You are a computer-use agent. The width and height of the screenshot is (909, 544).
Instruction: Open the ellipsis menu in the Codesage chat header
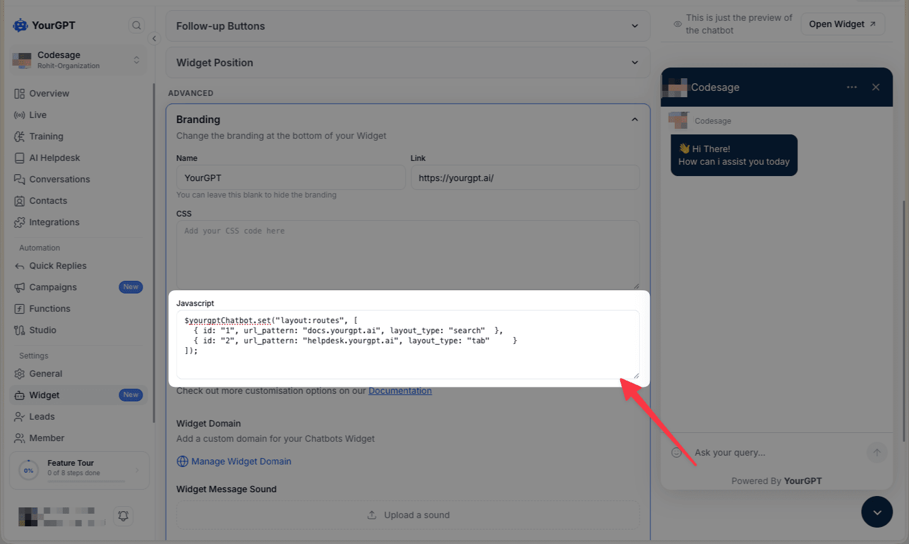point(852,87)
